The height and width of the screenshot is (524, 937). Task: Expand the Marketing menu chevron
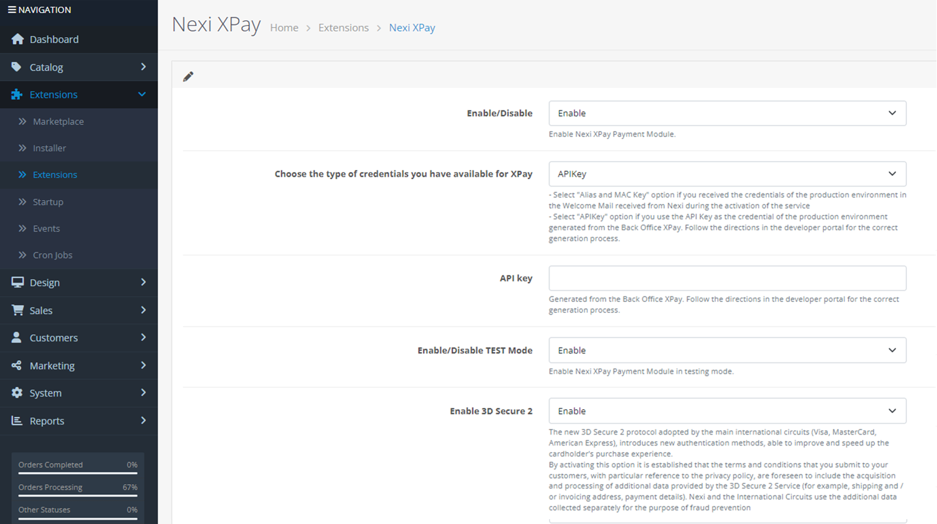[143, 365]
